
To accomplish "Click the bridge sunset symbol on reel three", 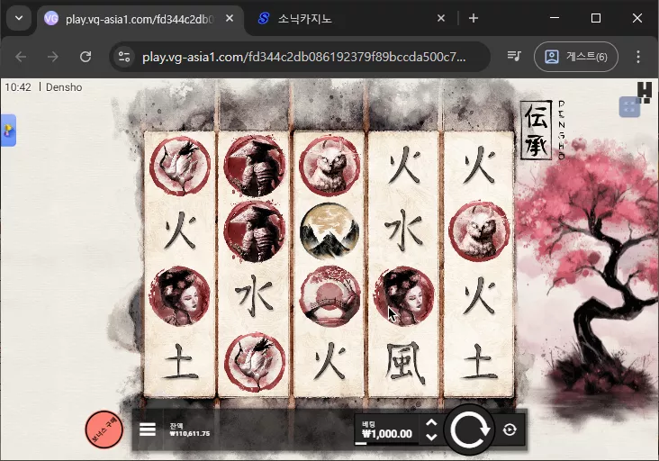I will coord(329,296).
